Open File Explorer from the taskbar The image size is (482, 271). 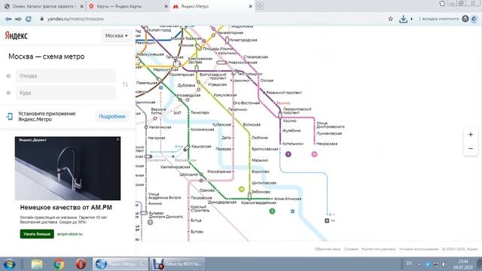point(37,264)
